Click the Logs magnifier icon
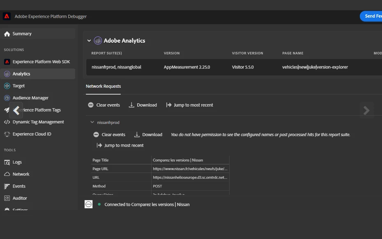Screen dimensions: 382x239 [7, 162]
